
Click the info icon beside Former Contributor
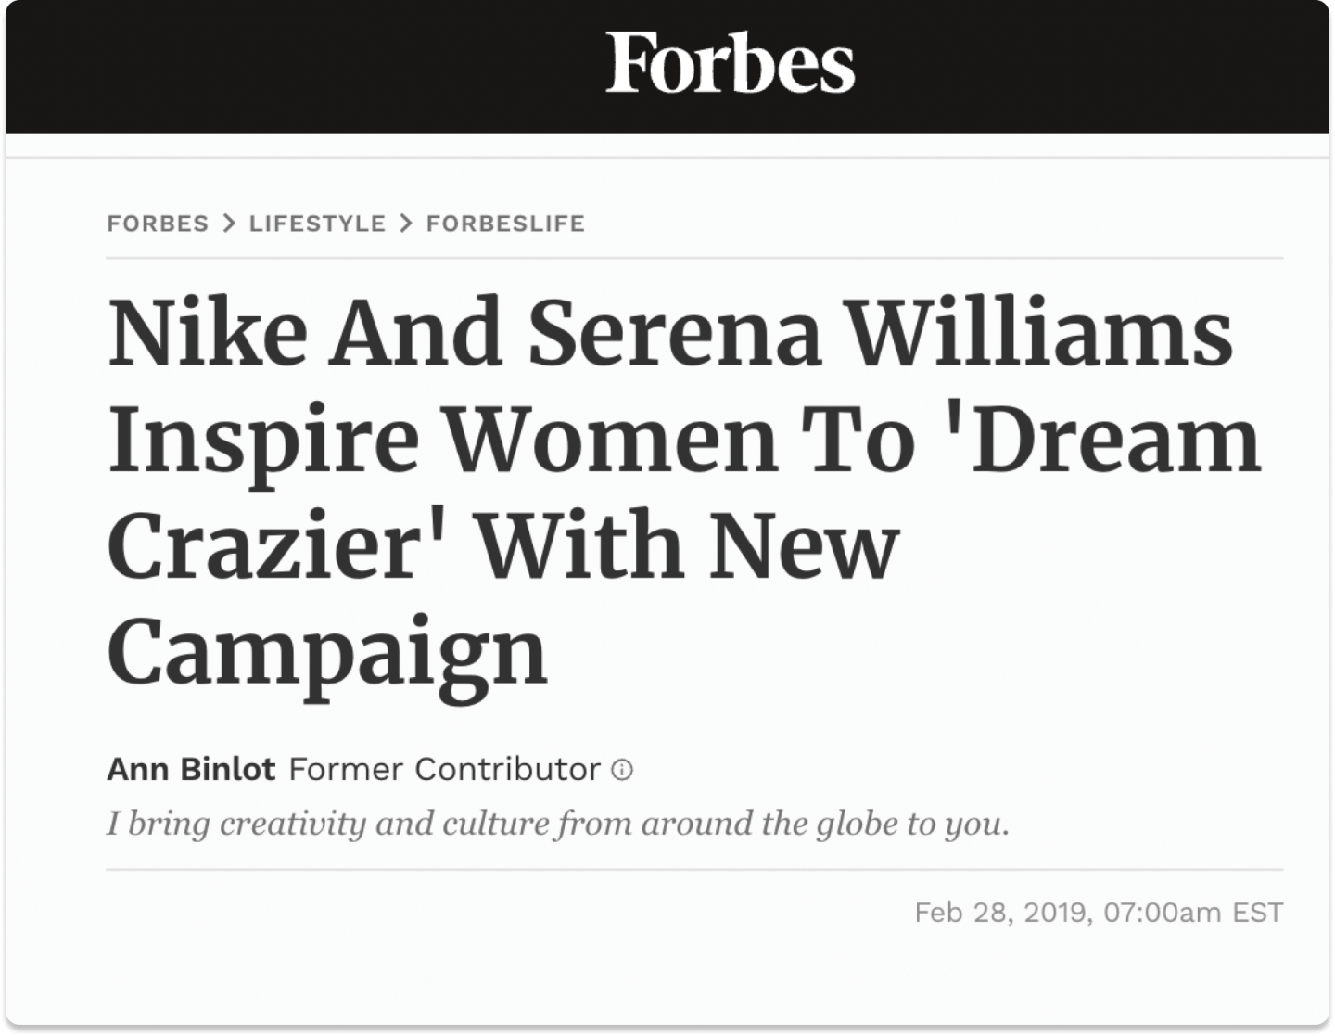tap(621, 770)
